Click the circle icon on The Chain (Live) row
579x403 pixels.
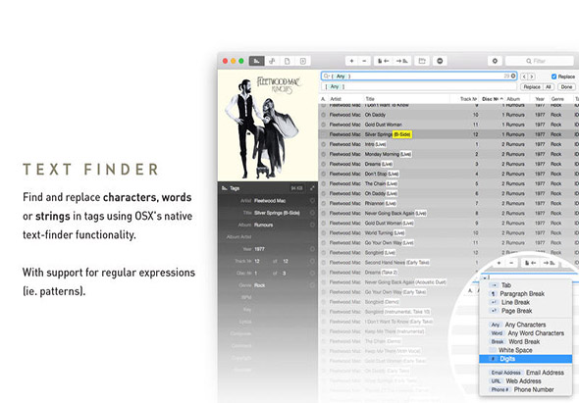click(x=324, y=183)
